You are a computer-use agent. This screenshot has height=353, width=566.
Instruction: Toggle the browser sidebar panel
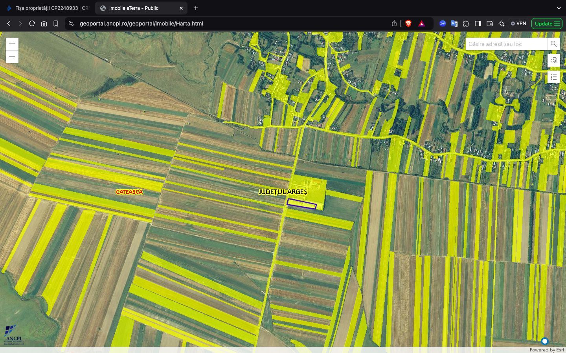478,24
